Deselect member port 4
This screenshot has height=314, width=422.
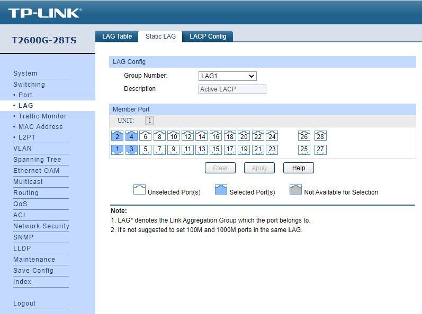point(131,136)
